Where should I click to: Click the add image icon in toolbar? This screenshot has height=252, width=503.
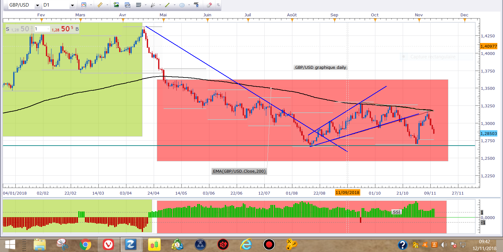pyautogui.click(x=116, y=5)
